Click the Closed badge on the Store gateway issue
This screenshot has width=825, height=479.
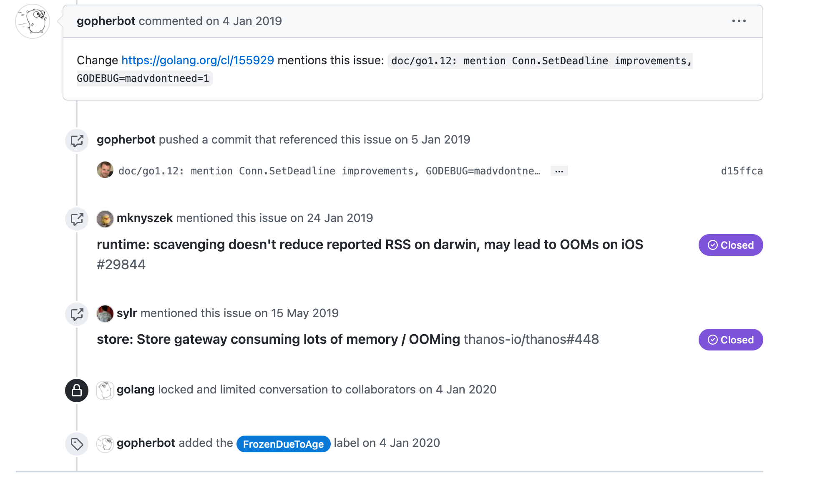coord(730,340)
